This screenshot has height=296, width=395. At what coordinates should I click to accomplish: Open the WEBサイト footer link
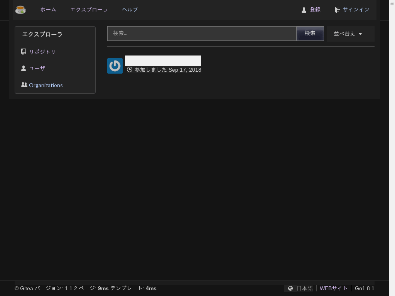coord(333,288)
